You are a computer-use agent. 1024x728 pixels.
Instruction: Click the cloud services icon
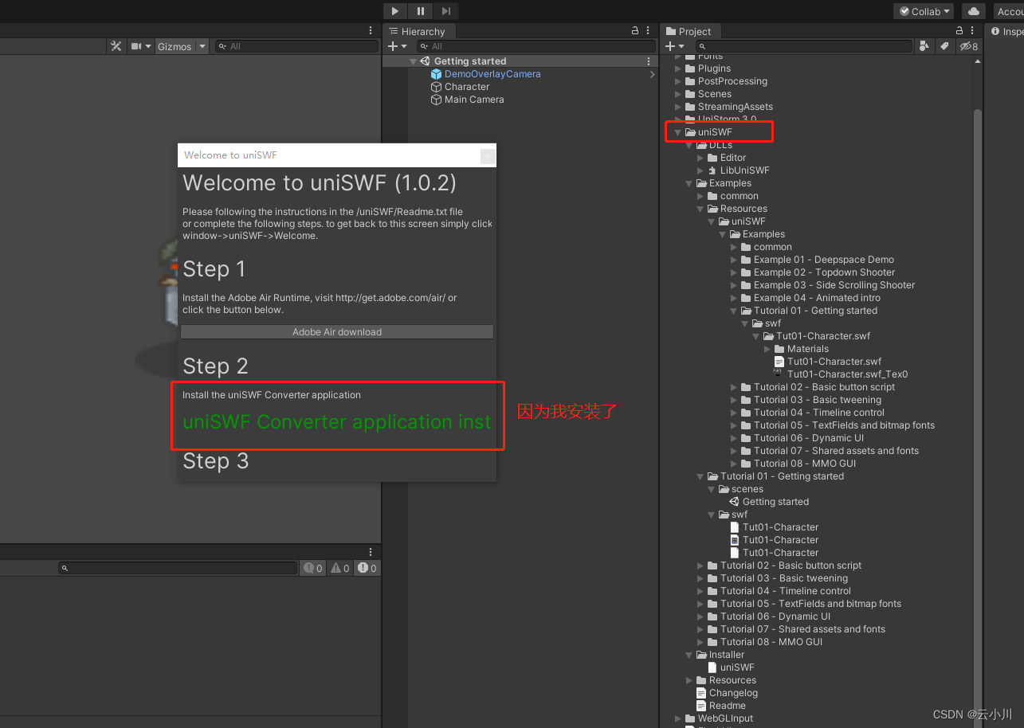[974, 11]
